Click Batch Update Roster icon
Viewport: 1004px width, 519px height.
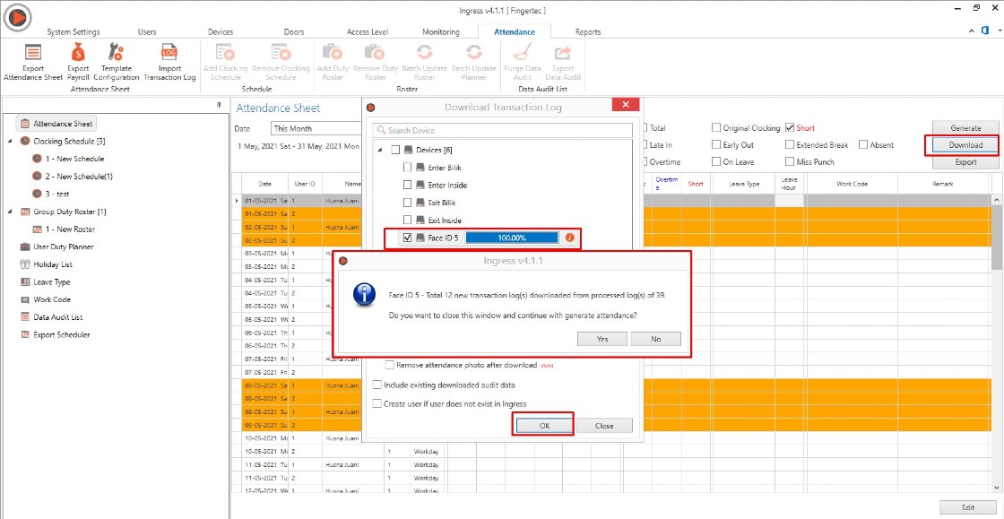(x=425, y=52)
